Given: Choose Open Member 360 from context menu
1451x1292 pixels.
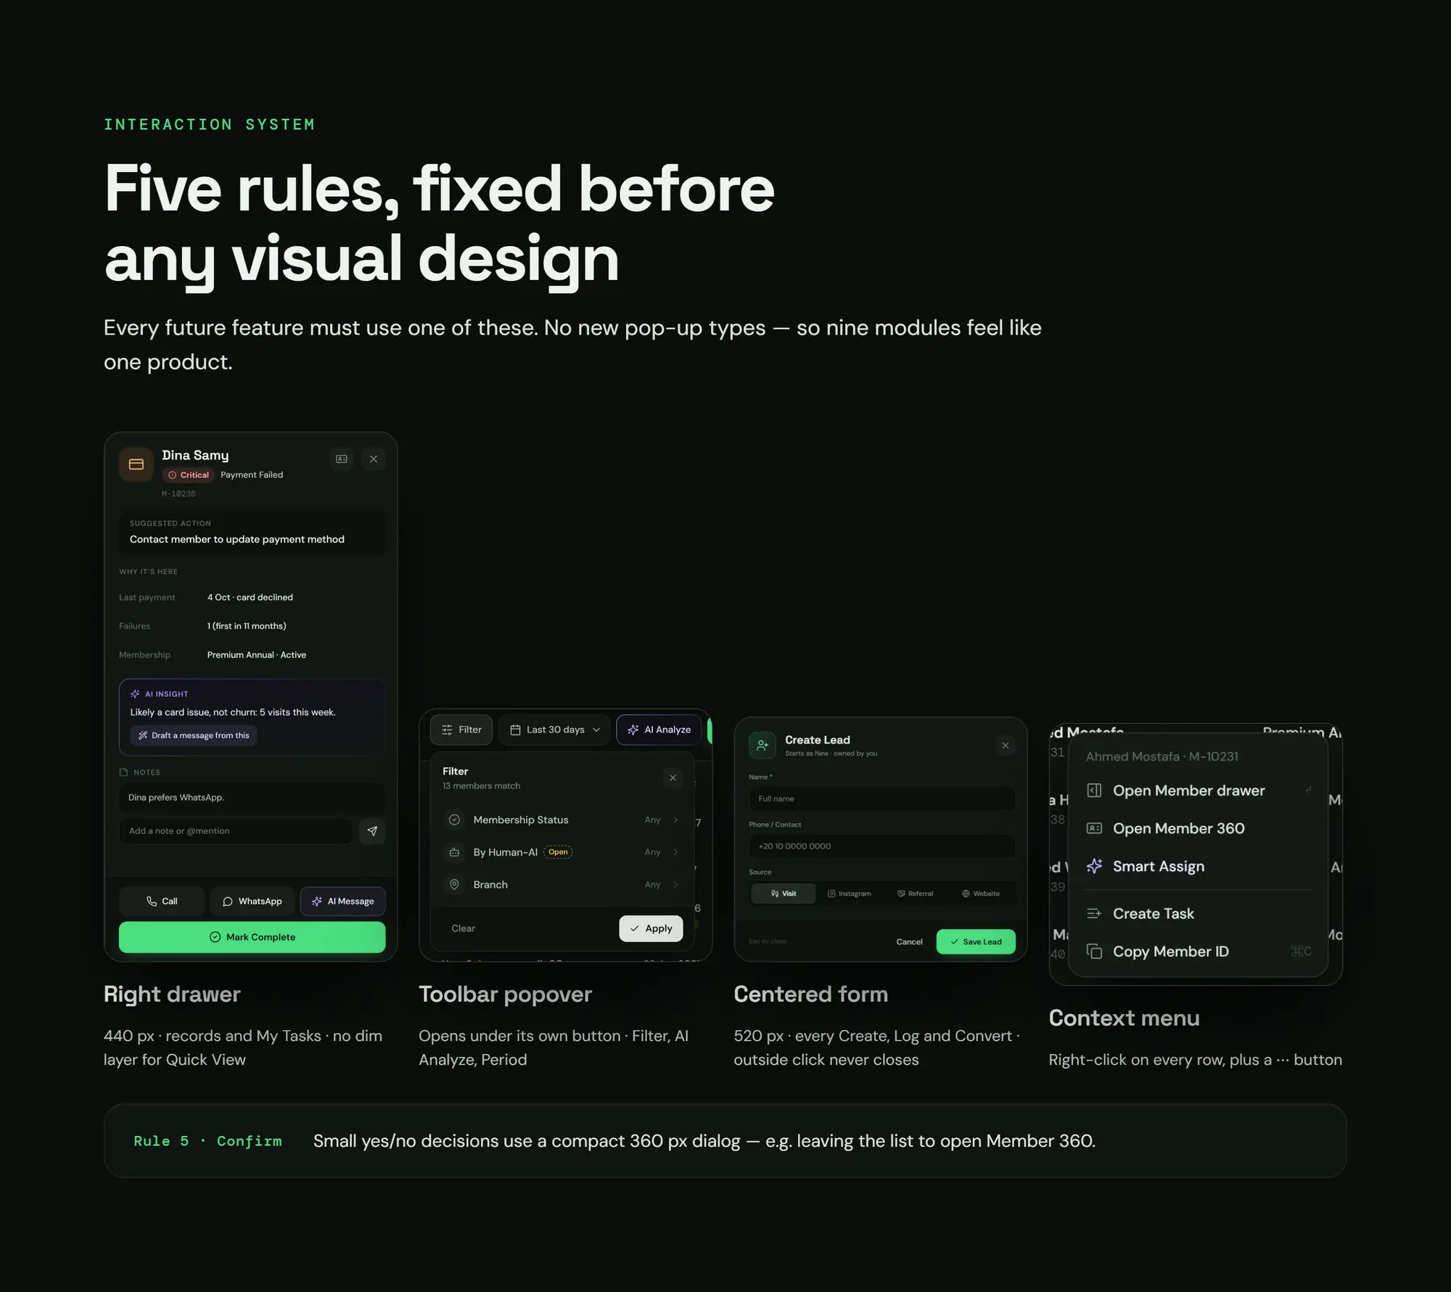Looking at the screenshot, I should click(1198, 828).
